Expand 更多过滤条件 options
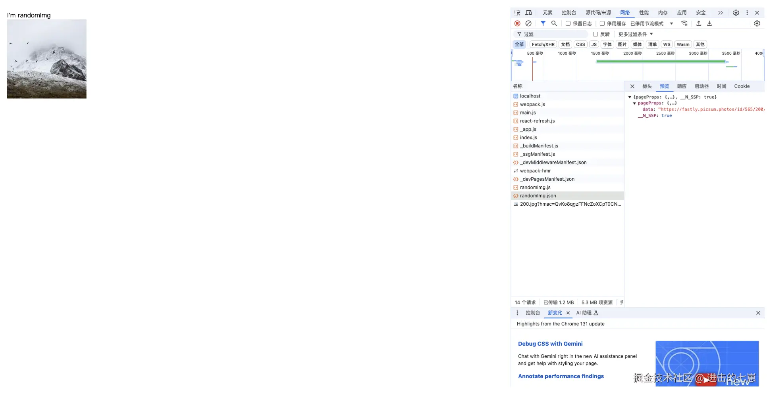The height and width of the screenshot is (394, 767). tap(634, 34)
